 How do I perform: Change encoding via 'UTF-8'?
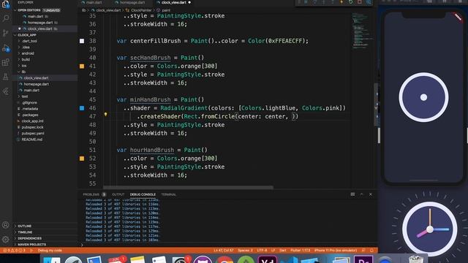coord(262,251)
